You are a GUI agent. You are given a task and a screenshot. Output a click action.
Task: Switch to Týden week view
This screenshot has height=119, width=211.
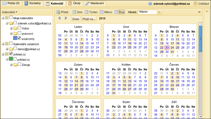91,12
